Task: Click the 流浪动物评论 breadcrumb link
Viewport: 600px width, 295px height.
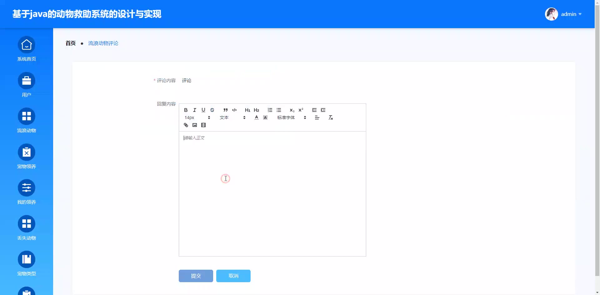Action: pyautogui.click(x=103, y=43)
